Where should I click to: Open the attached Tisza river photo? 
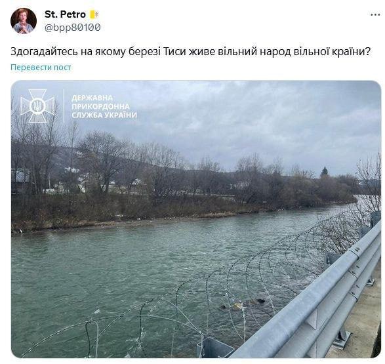(x=196, y=219)
